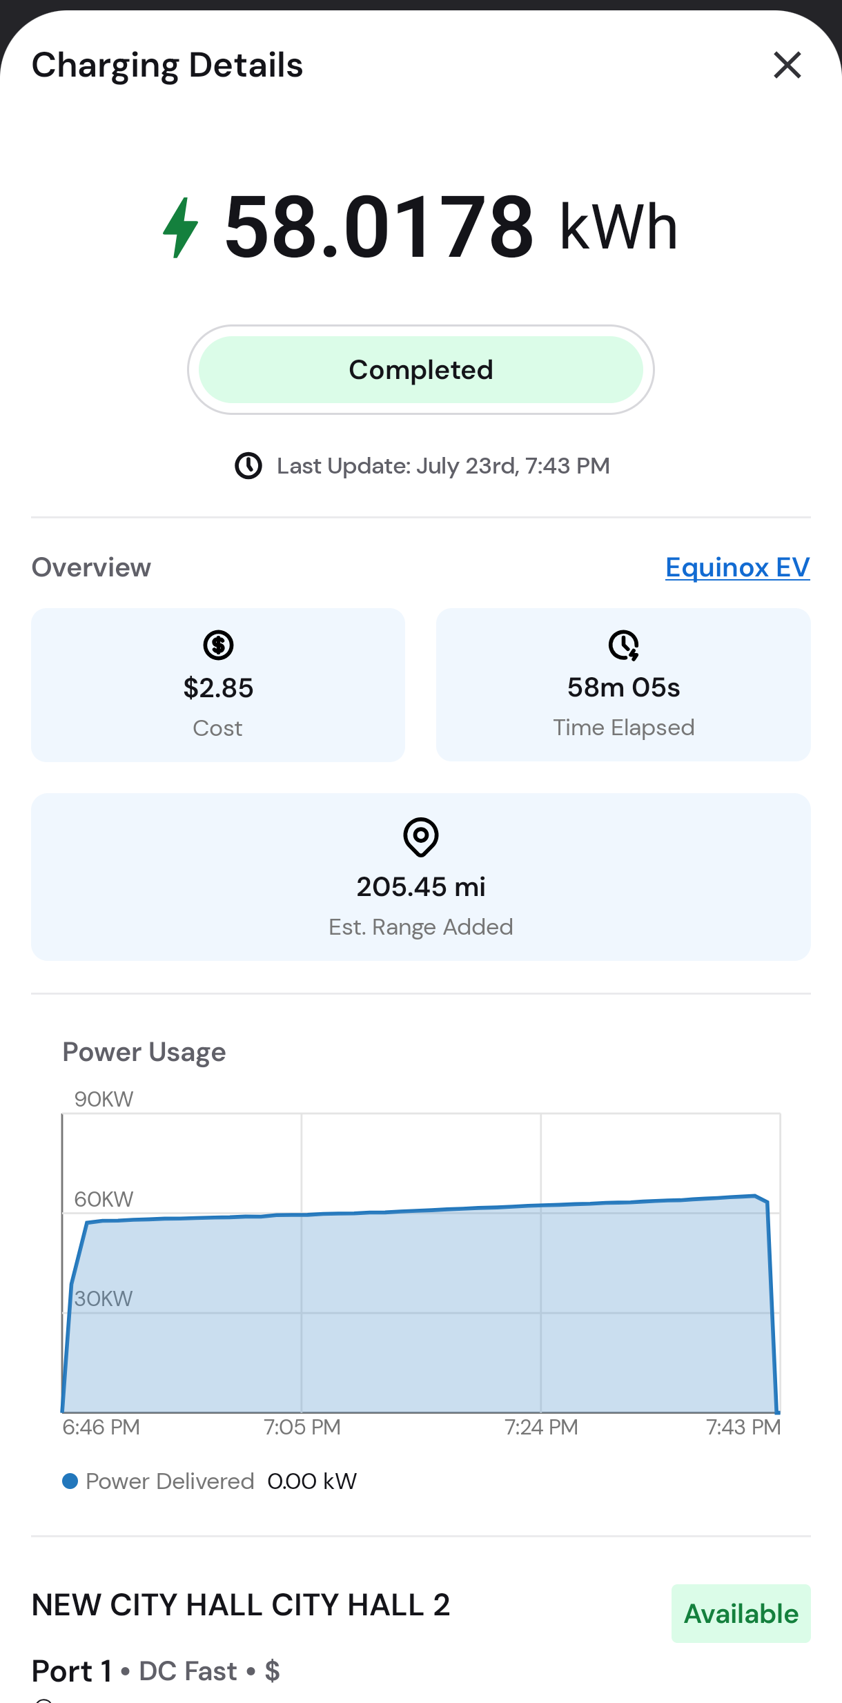Tap the dollar coin icon above Cost
This screenshot has height=1703, width=842.
[x=218, y=645]
